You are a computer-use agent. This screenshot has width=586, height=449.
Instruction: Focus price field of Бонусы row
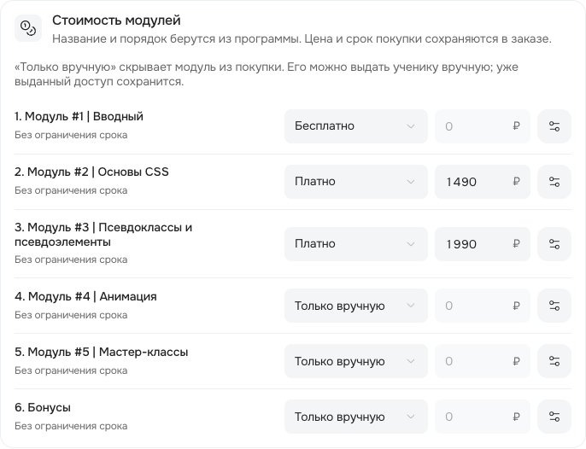(x=483, y=417)
